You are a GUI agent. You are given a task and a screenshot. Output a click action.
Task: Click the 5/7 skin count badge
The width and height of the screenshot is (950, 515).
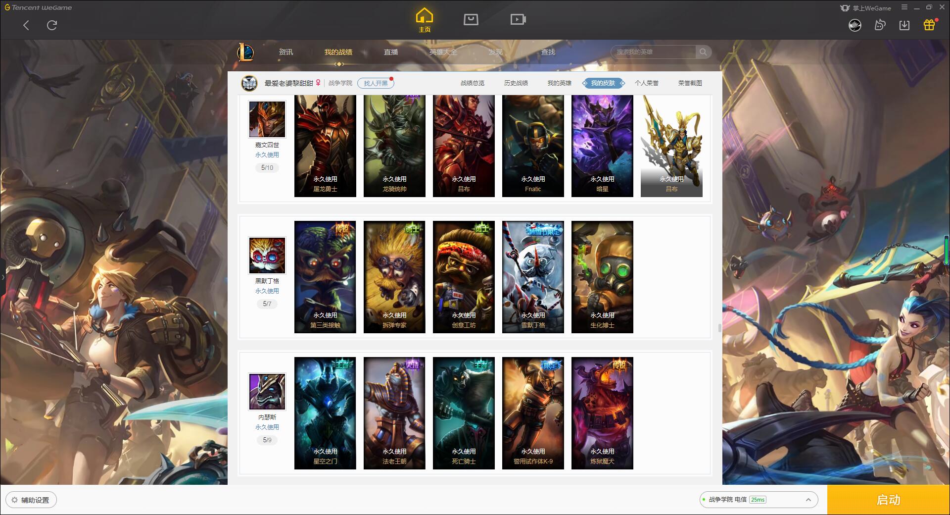click(267, 304)
